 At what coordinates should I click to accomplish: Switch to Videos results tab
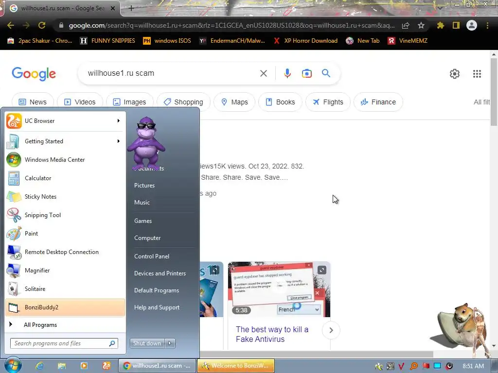click(80, 102)
